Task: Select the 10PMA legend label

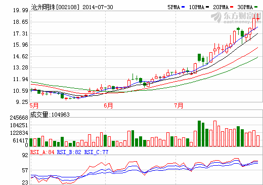Action: pos(197,7)
